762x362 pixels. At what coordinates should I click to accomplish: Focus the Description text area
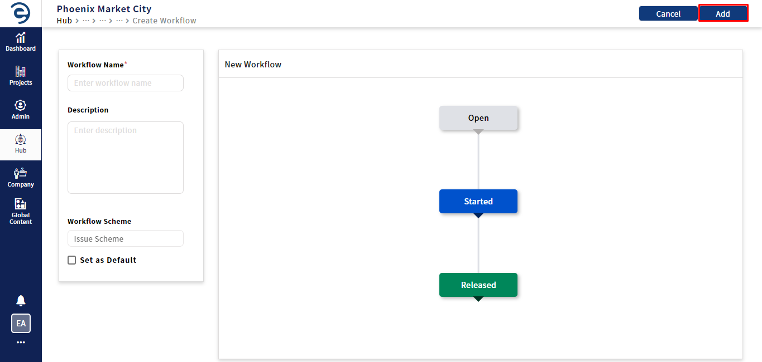(x=126, y=158)
